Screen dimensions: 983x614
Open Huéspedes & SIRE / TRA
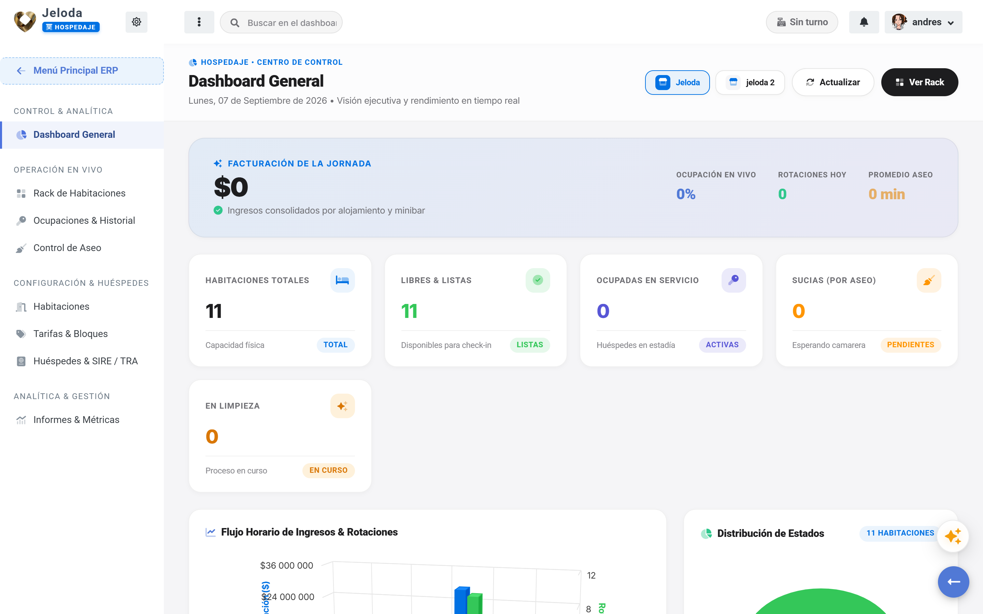coord(82,361)
